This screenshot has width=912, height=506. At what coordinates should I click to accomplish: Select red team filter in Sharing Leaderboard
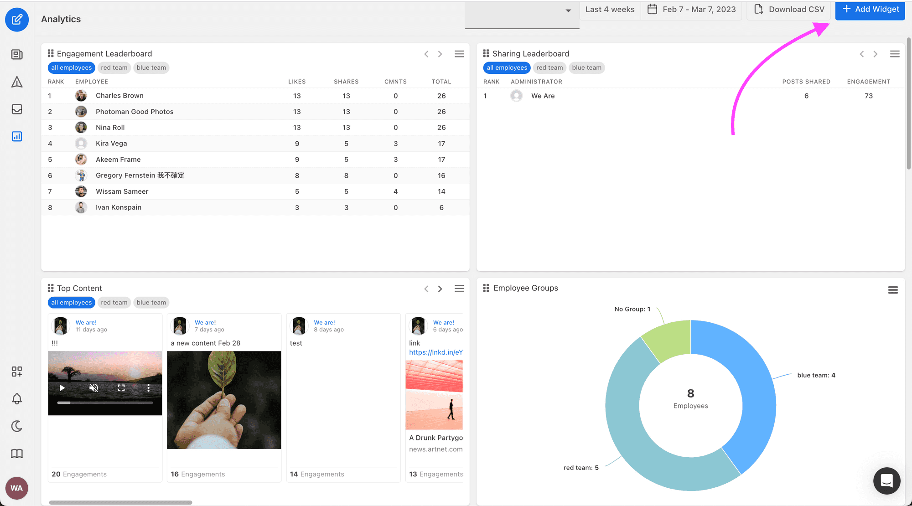549,67
